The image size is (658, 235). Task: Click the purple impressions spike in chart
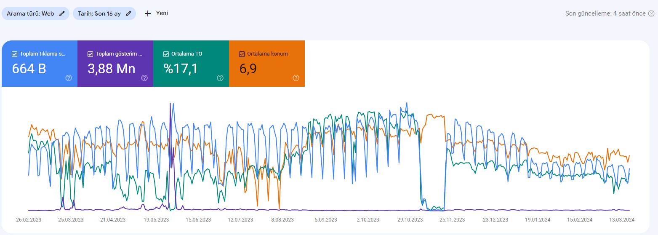[x=170, y=156]
